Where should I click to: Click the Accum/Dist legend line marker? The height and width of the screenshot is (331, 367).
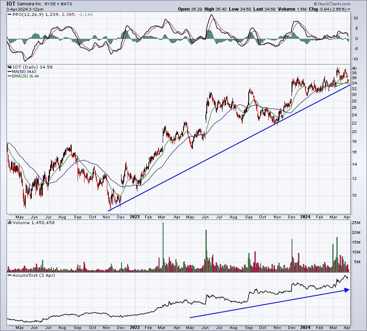click(10, 275)
